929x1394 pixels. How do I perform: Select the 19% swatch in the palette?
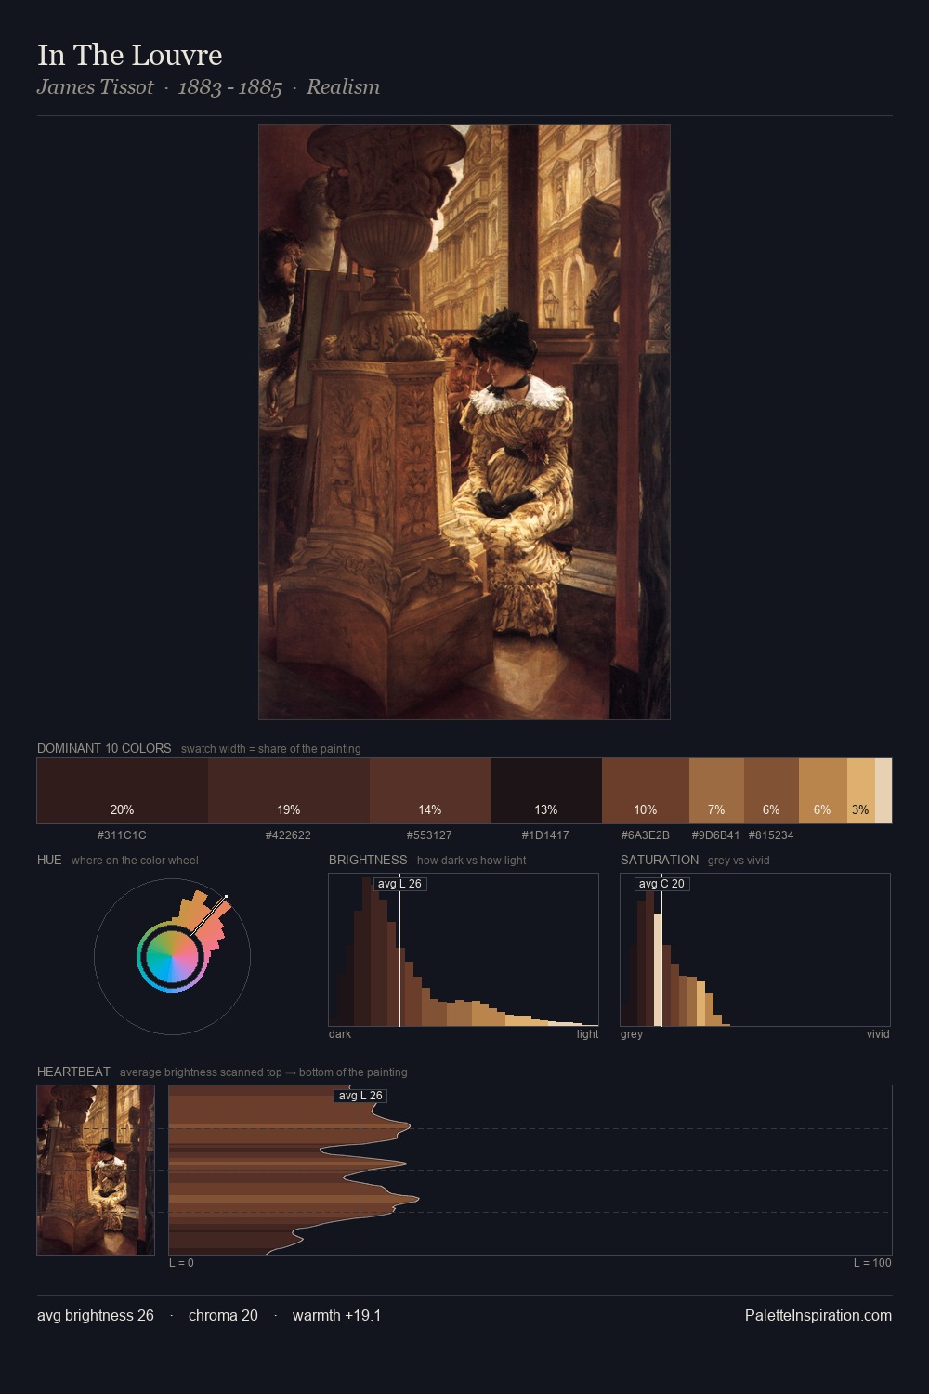click(x=289, y=791)
